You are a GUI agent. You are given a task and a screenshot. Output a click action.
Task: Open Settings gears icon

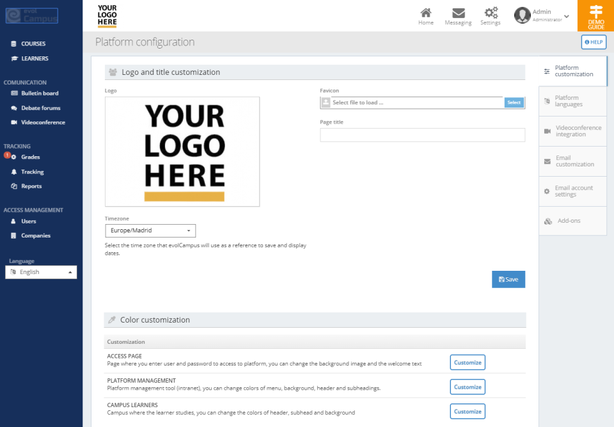click(491, 13)
